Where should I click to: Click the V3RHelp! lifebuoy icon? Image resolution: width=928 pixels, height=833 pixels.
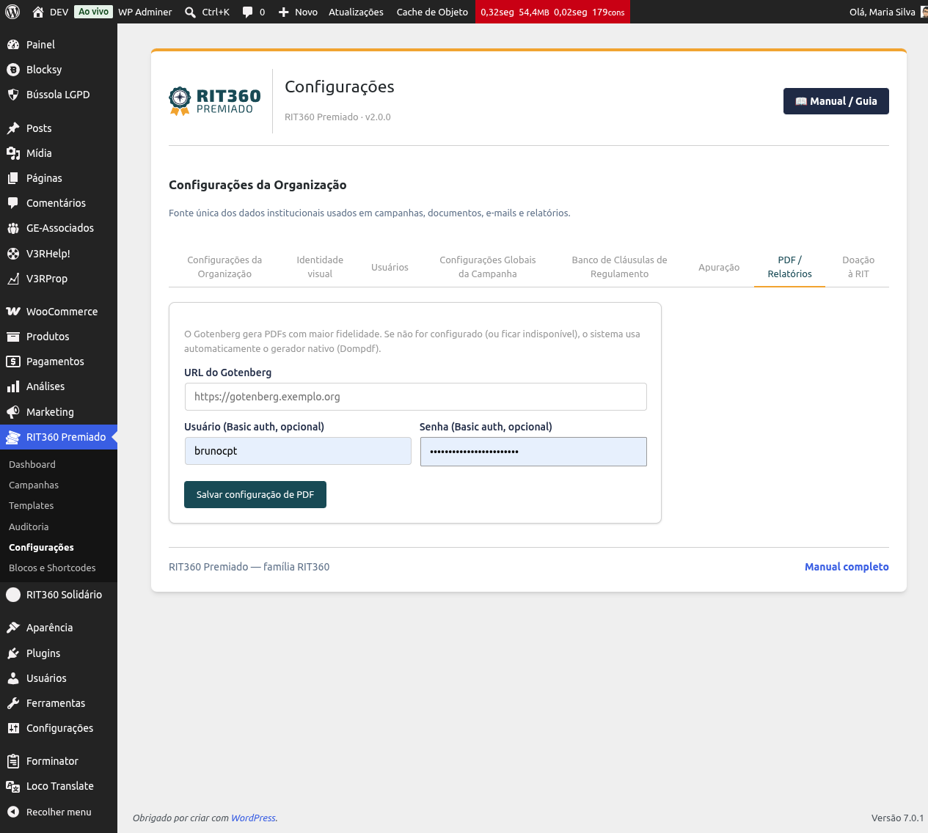(x=13, y=254)
